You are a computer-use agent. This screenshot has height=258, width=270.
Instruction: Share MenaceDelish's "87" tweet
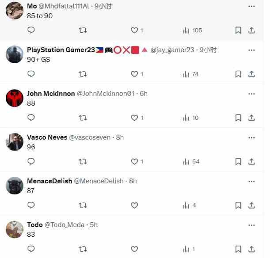(x=251, y=205)
